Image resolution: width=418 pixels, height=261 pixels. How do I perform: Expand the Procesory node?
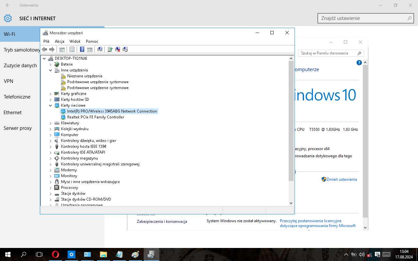51,188
